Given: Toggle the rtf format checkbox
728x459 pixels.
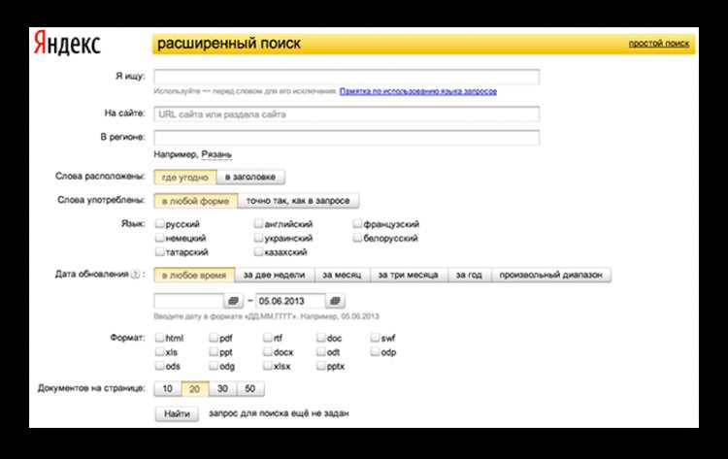Looking at the screenshot, I should coord(268,338).
